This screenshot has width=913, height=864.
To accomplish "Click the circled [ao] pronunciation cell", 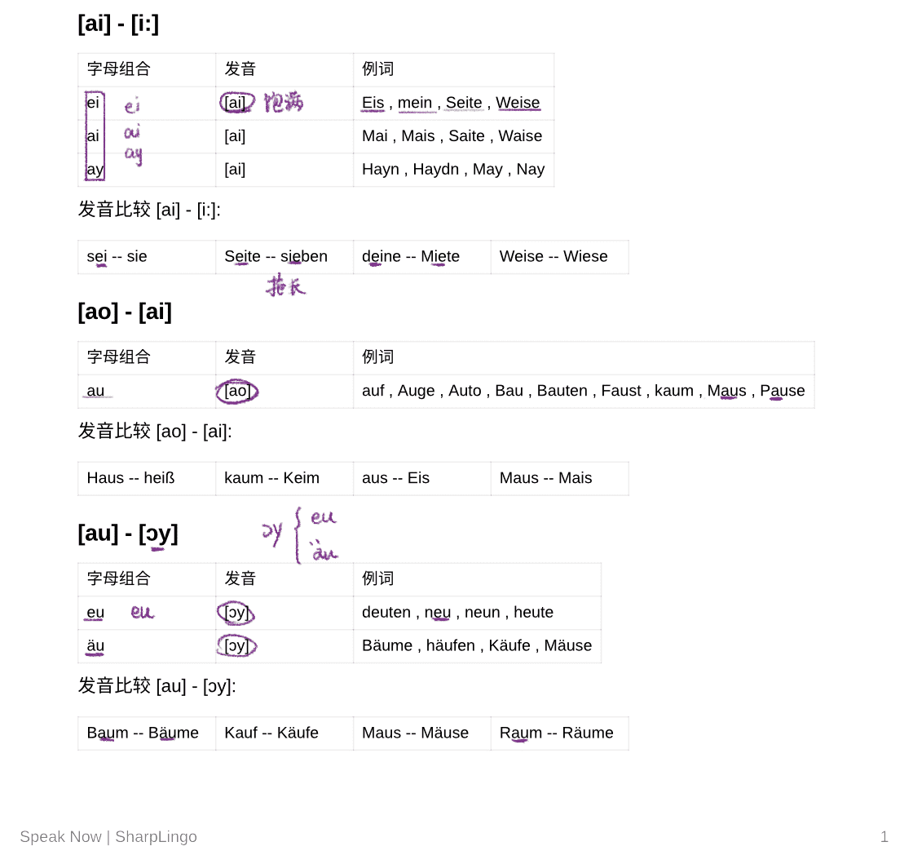I will pos(237,392).
